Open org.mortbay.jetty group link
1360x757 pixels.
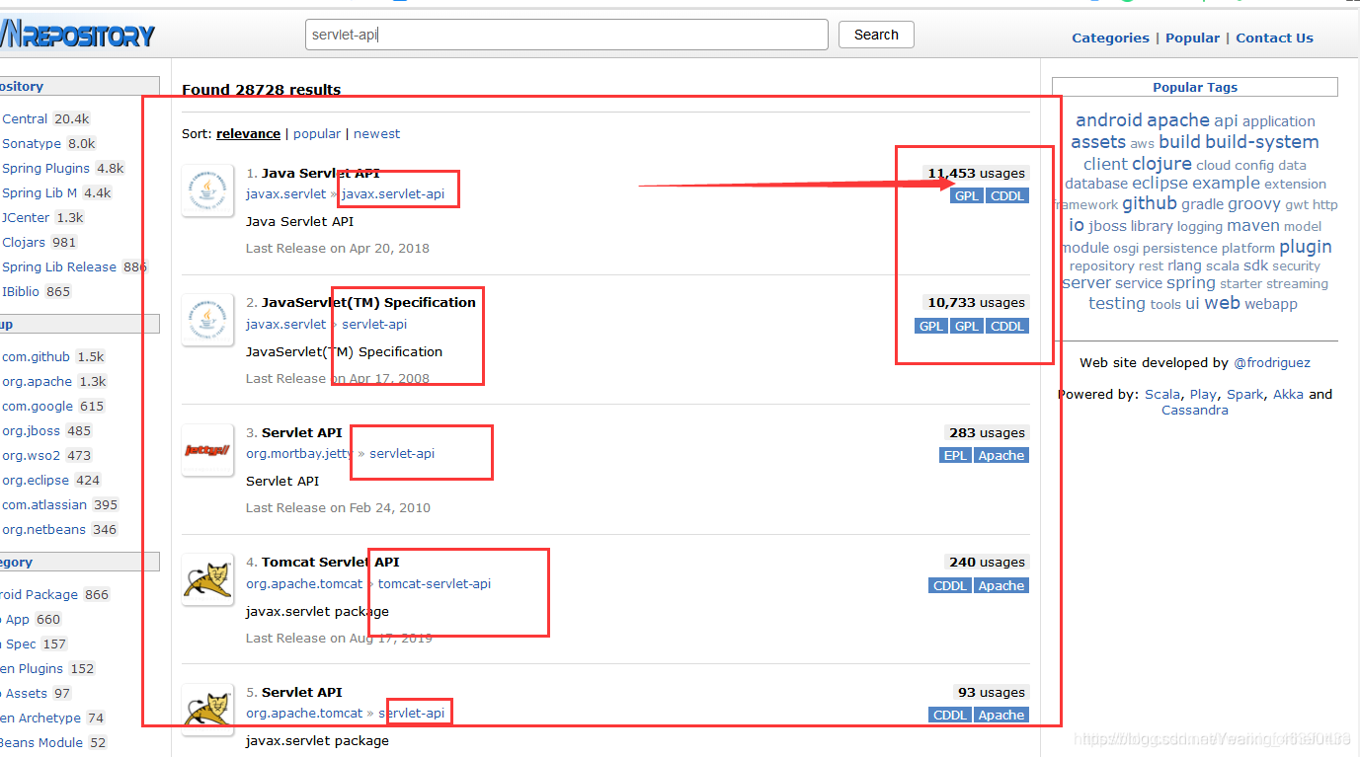coord(299,453)
